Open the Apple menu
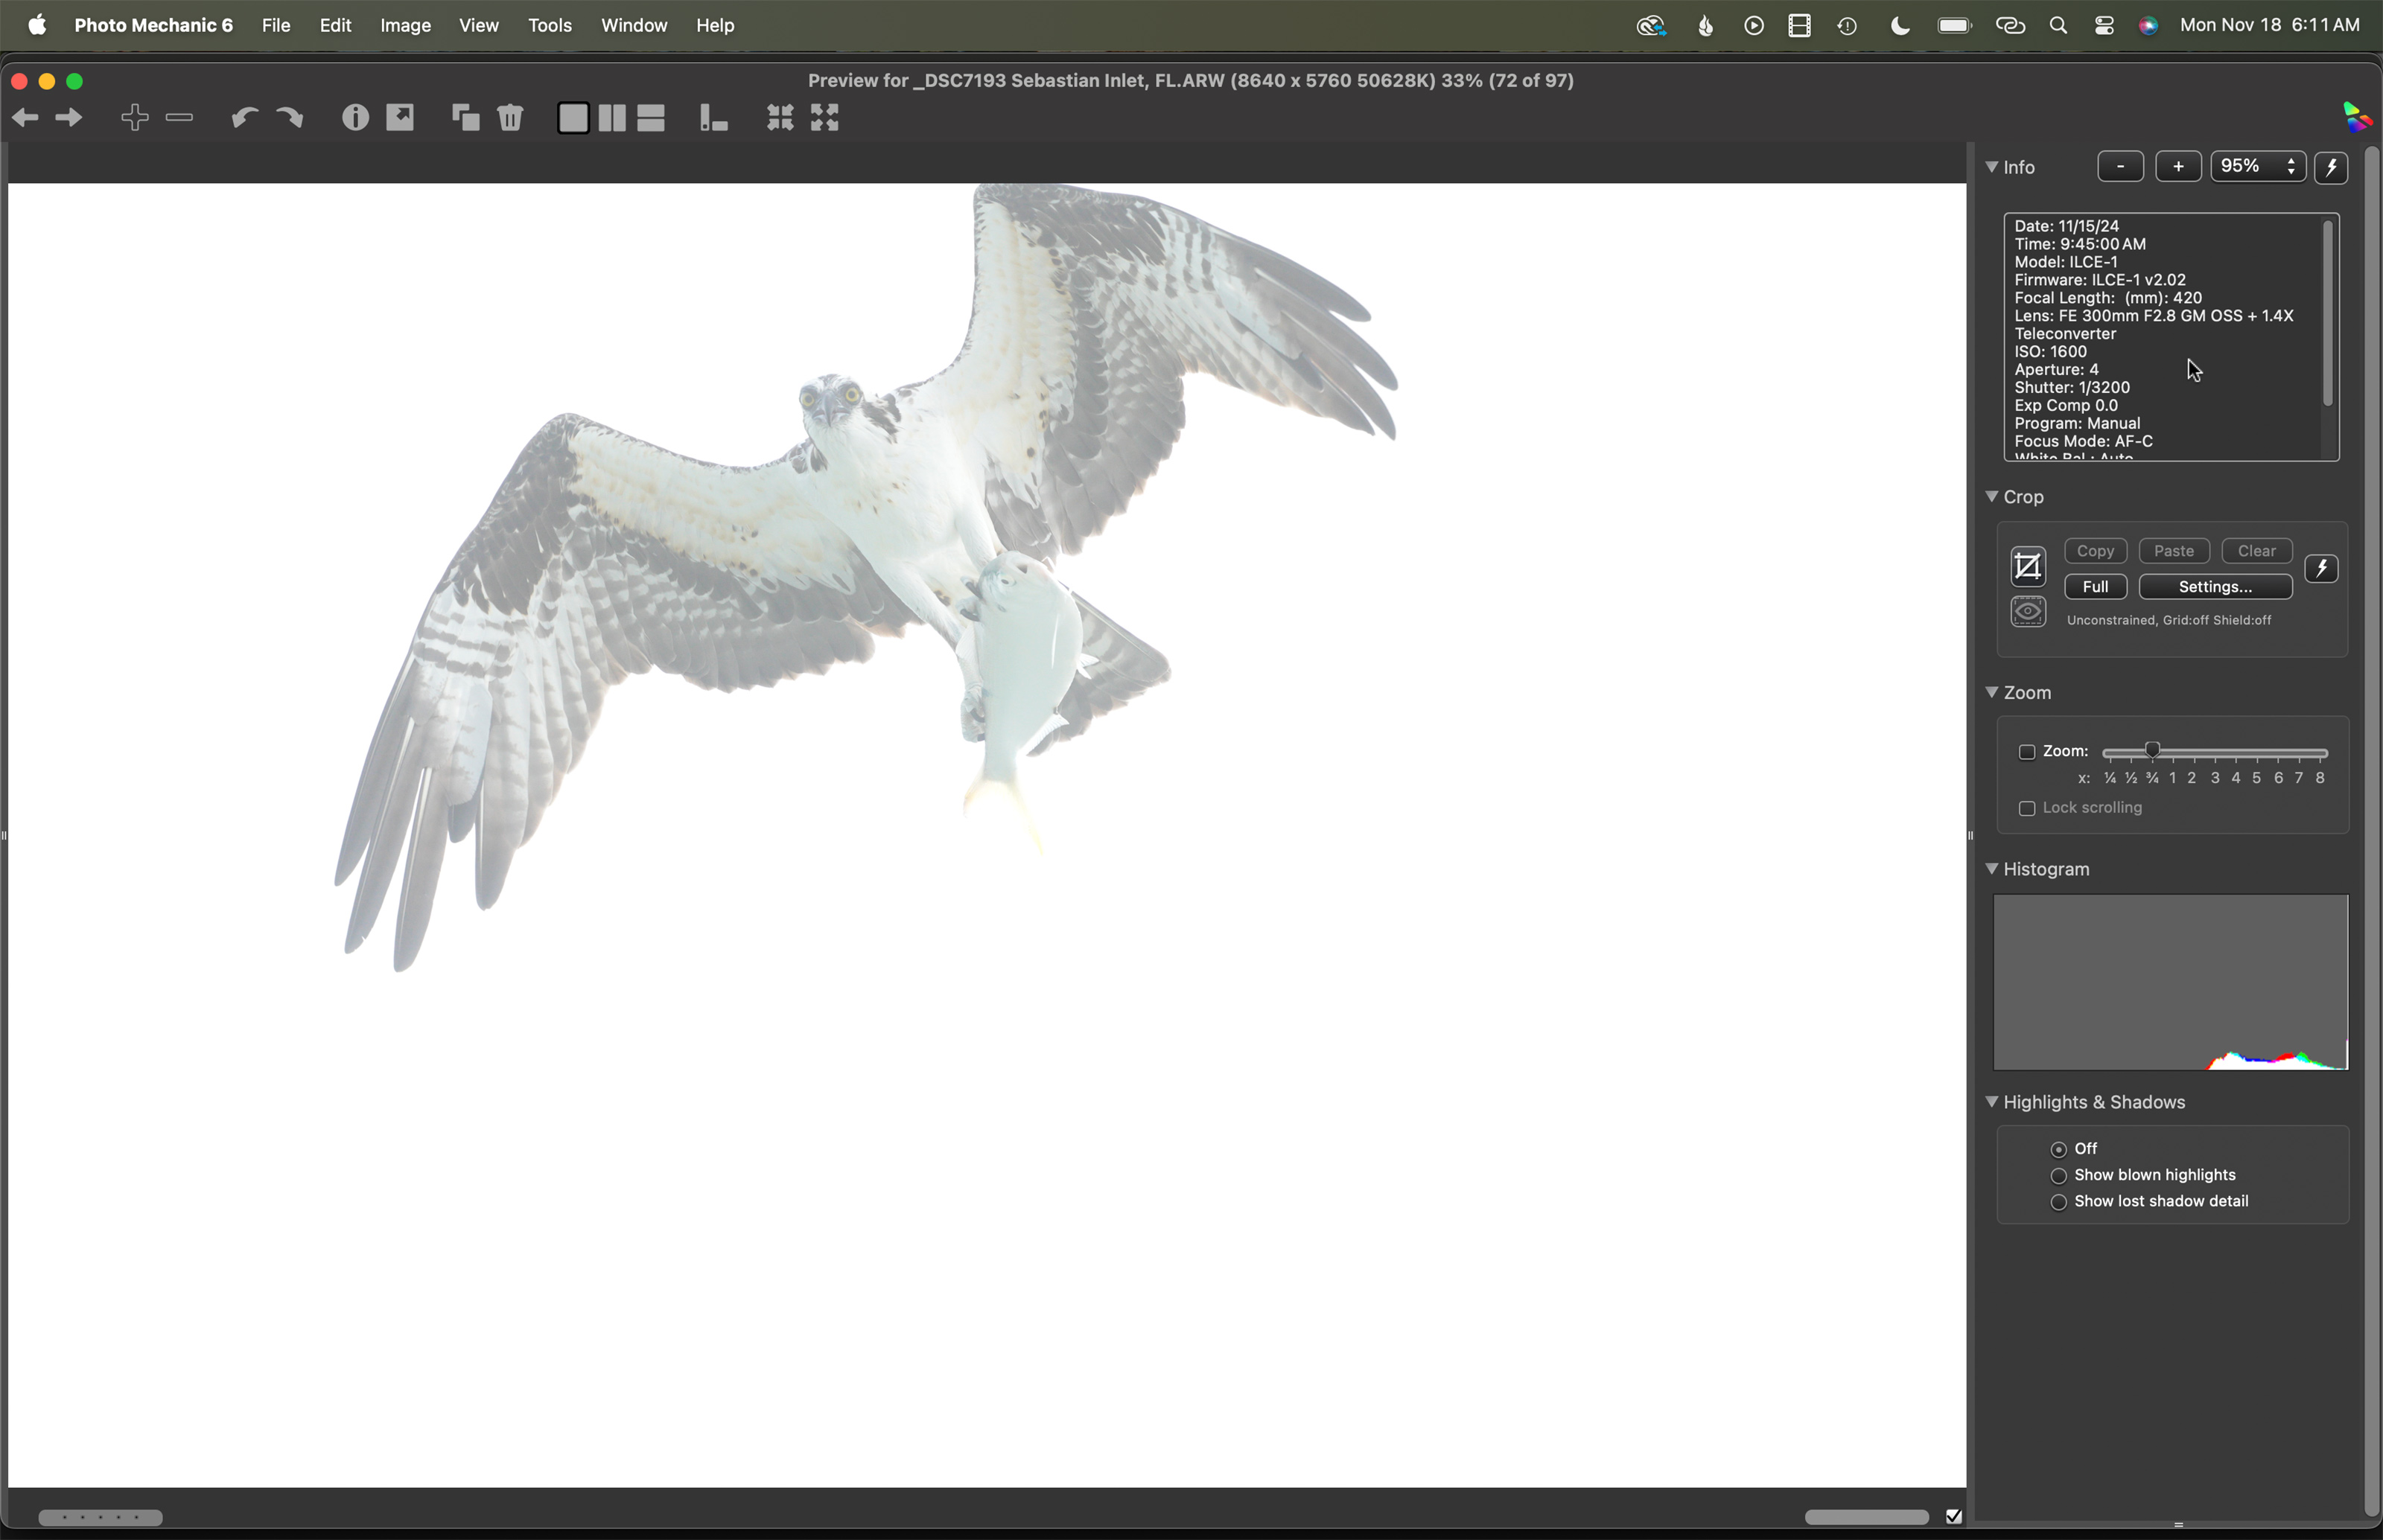This screenshot has height=1540, width=2383. tap(37, 25)
